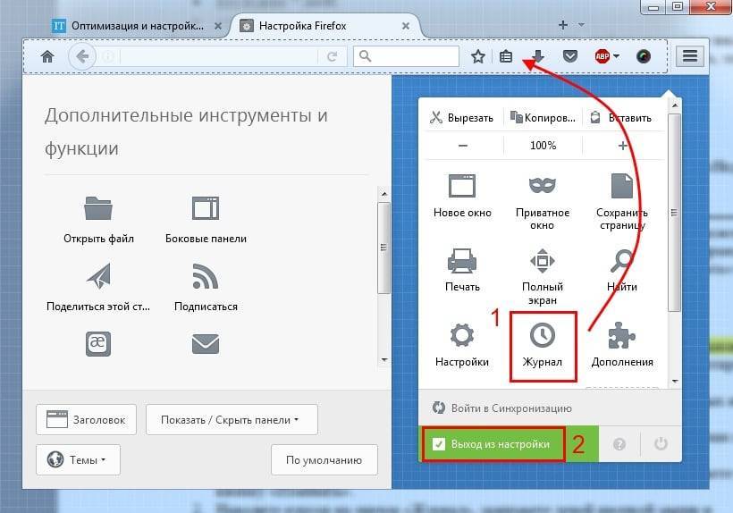Click the Печать printer icon

tap(462, 260)
